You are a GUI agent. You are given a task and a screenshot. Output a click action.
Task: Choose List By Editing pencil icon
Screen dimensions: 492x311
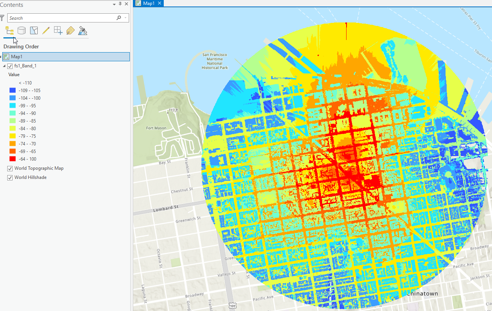point(46,31)
